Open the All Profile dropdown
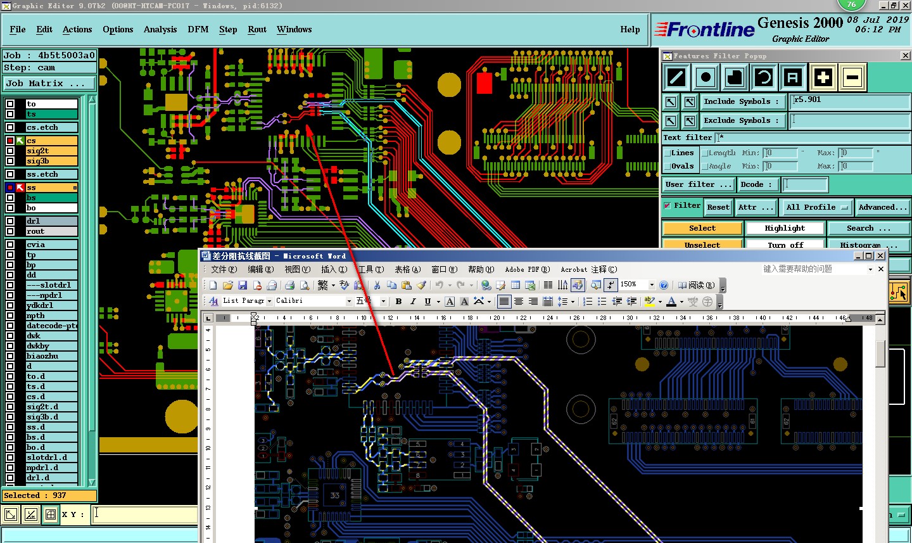Image resolution: width=912 pixels, height=543 pixels. [x=817, y=207]
